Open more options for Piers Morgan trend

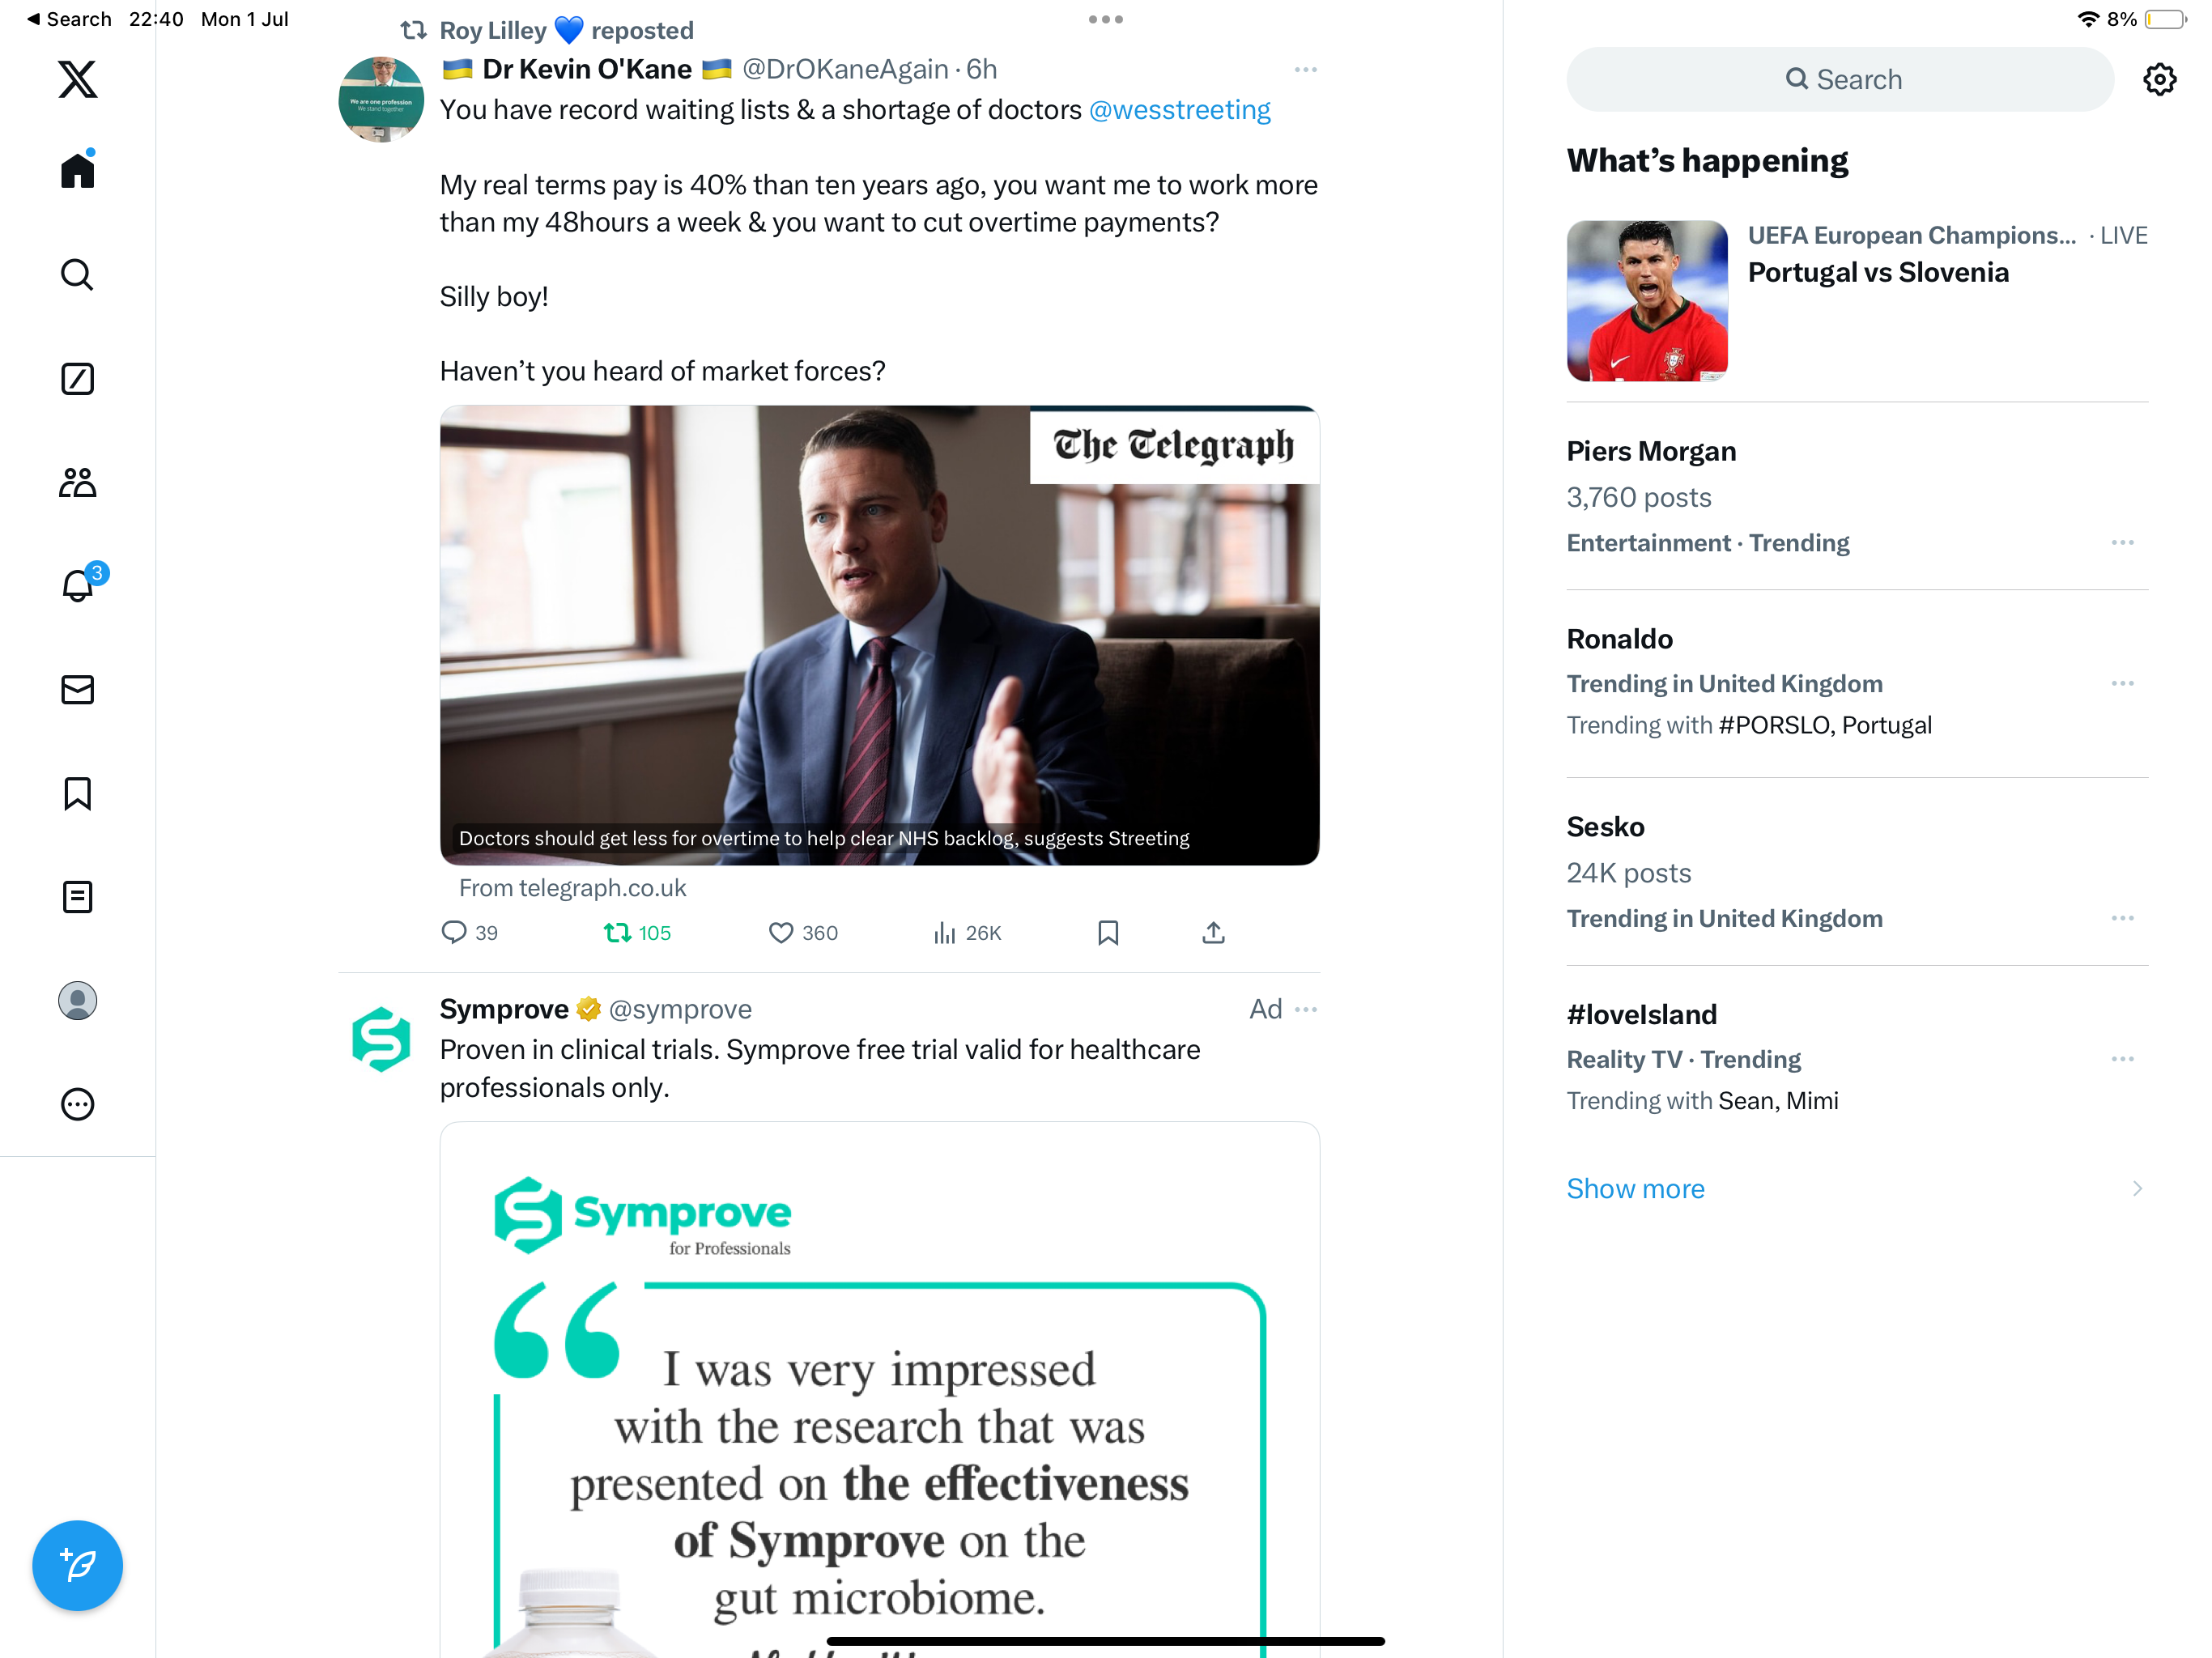pyautogui.click(x=2122, y=543)
